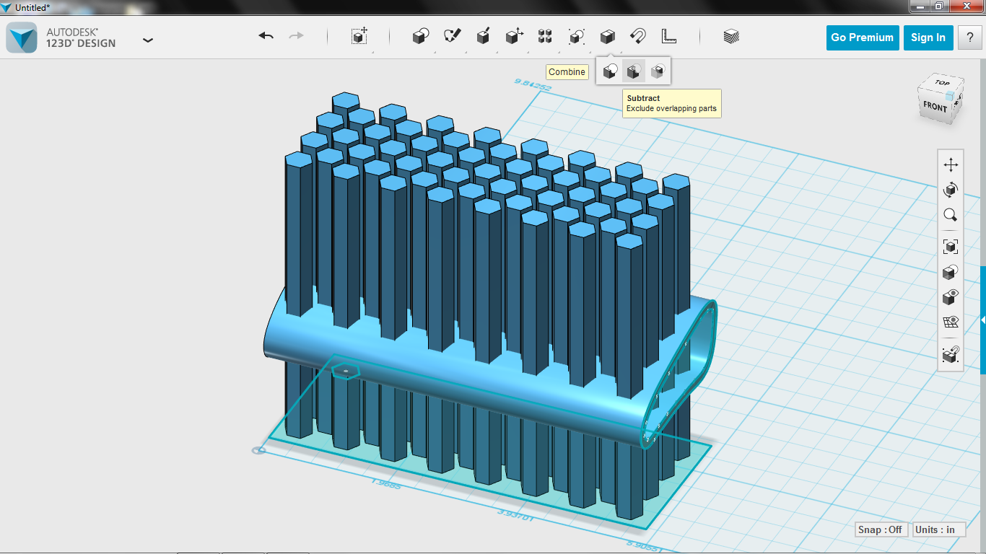
Task: Select the Measure ruler tool
Action: [669, 36]
